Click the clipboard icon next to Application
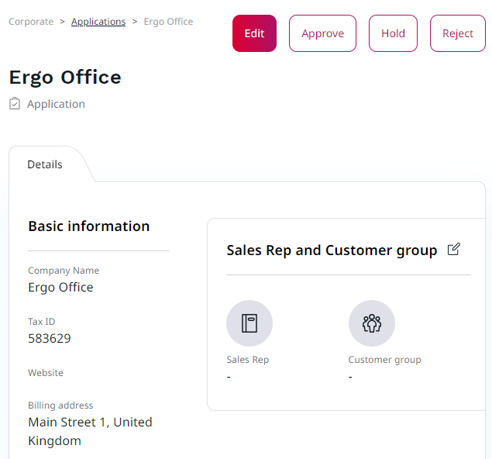The image size is (492, 459). [x=15, y=104]
